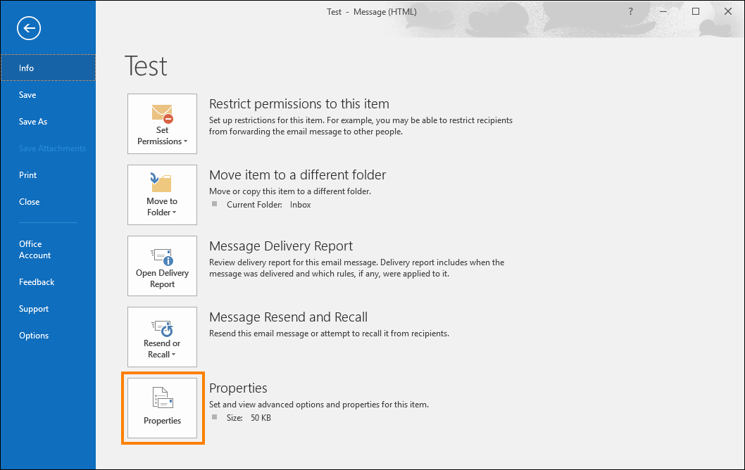Choose Save in the backstage menu

(27, 95)
